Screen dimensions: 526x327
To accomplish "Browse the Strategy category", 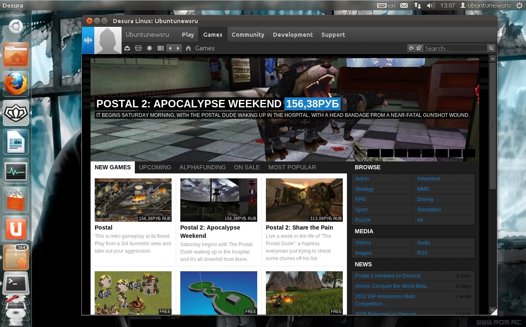I will [364, 189].
